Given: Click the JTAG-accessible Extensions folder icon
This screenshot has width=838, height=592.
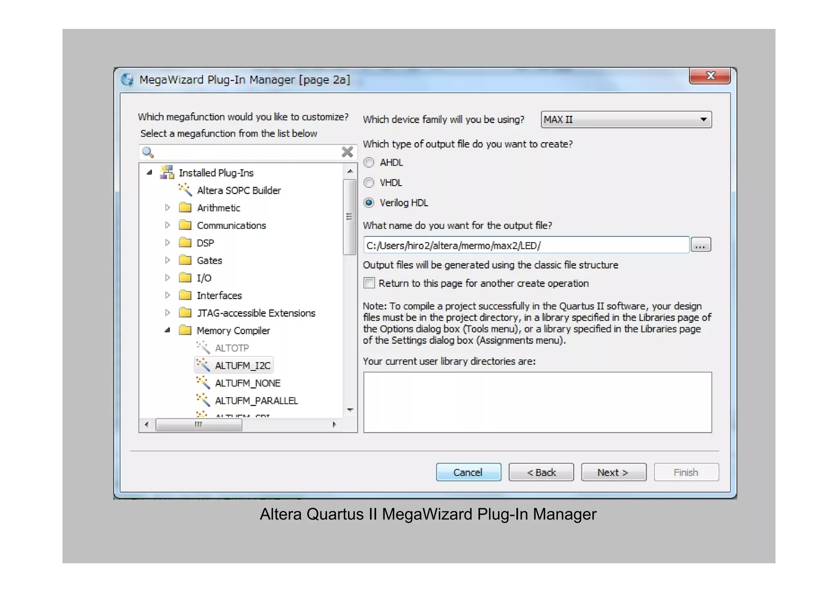Looking at the screenshot, I should (185, 313).
